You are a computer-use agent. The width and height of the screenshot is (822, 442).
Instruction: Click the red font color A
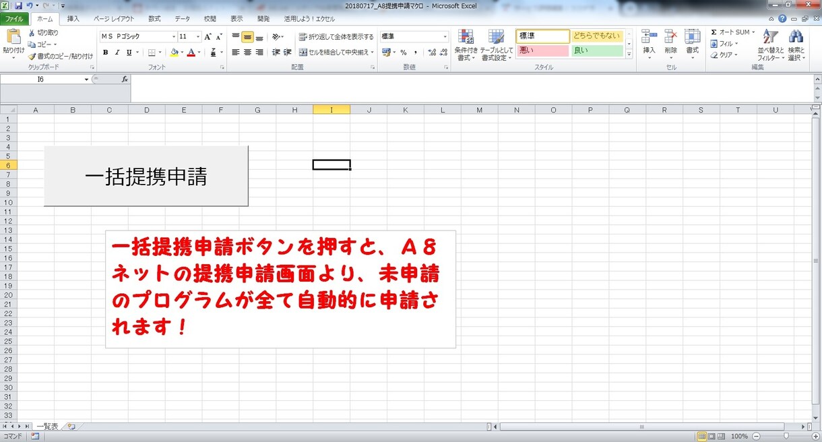point(191,52)
